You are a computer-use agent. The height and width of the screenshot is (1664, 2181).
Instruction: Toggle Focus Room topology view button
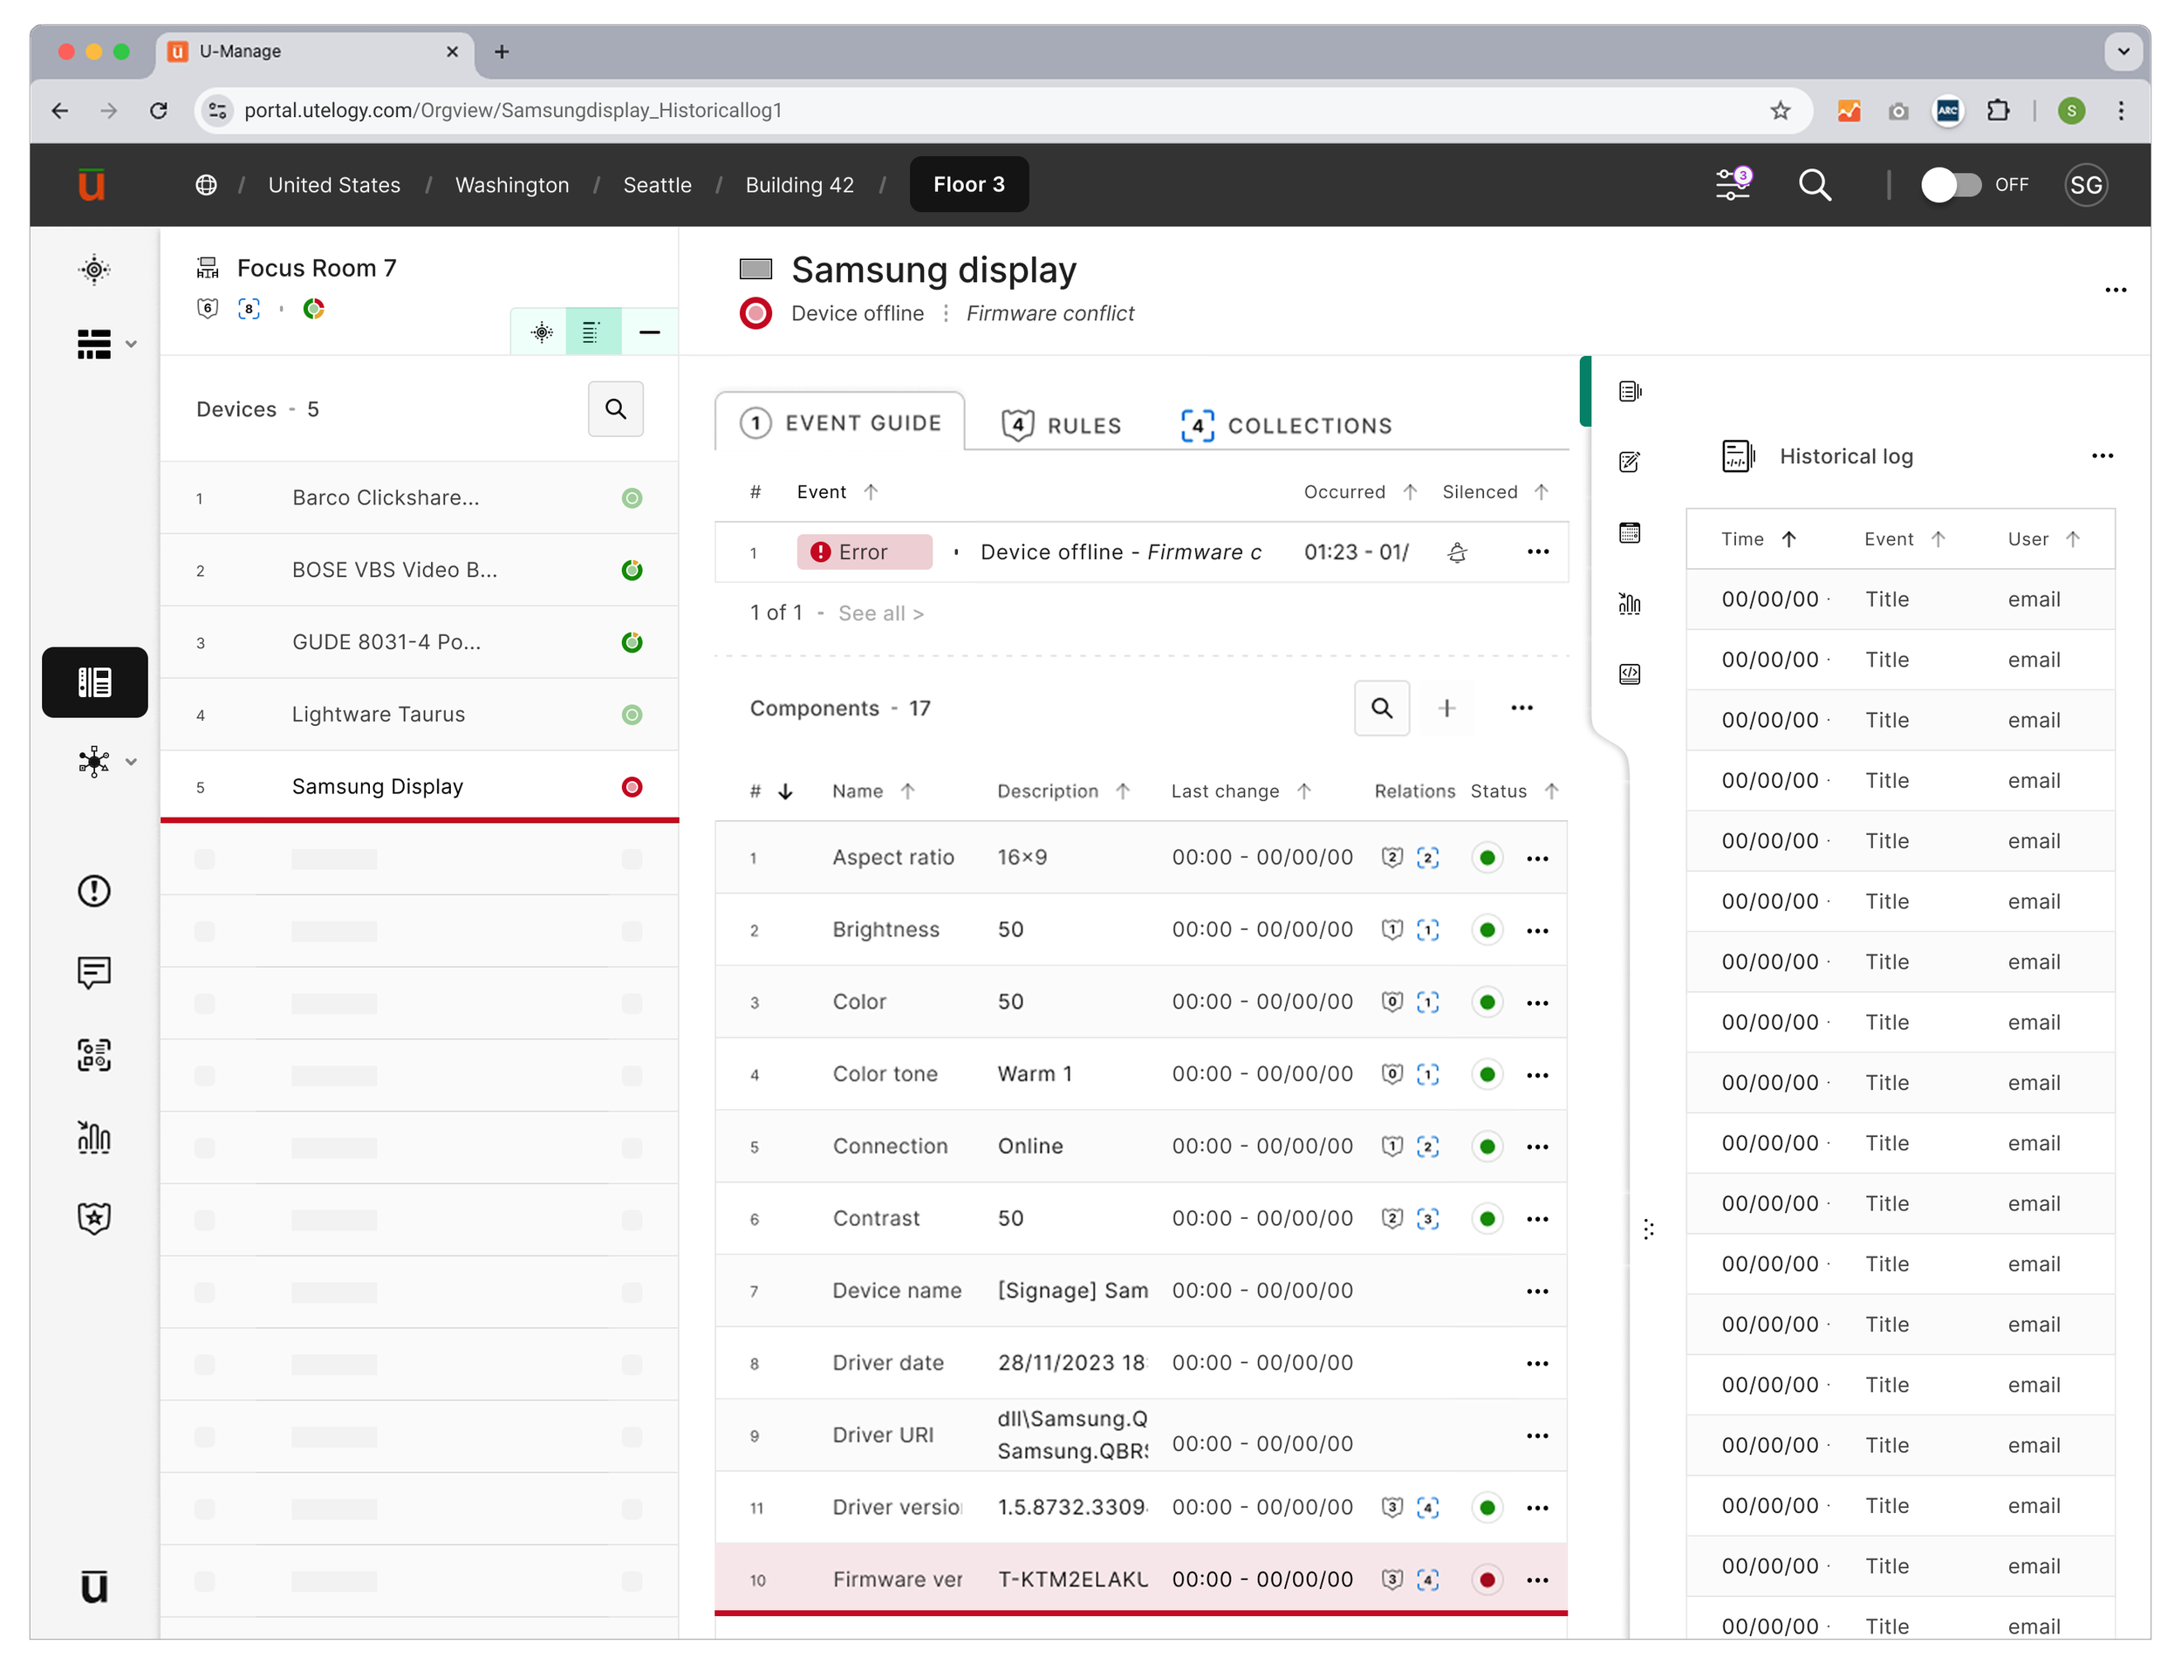point(542,332)
